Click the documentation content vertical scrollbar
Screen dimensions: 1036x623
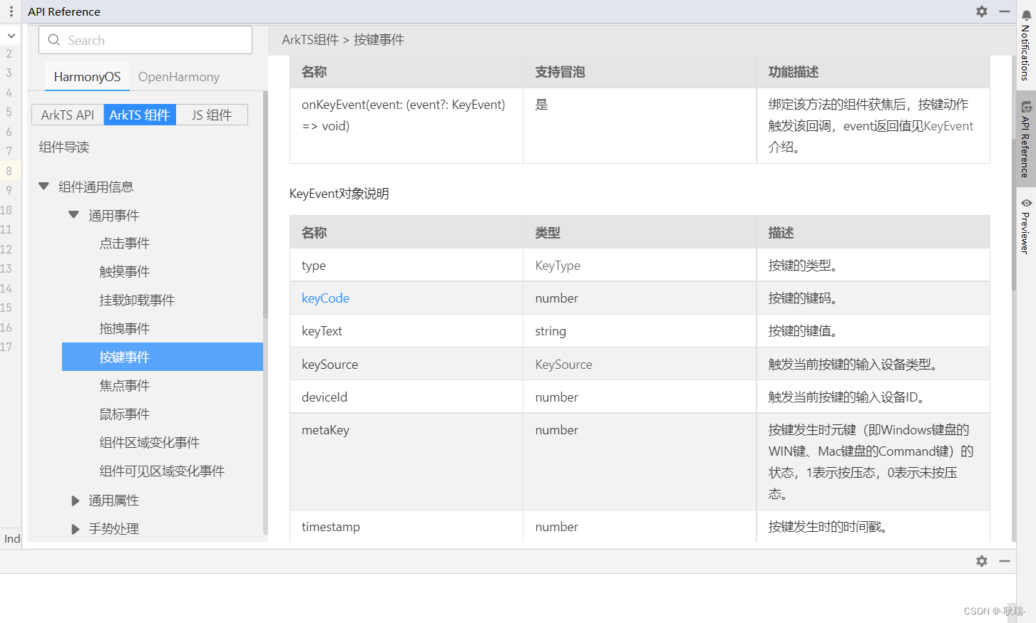1013,214
